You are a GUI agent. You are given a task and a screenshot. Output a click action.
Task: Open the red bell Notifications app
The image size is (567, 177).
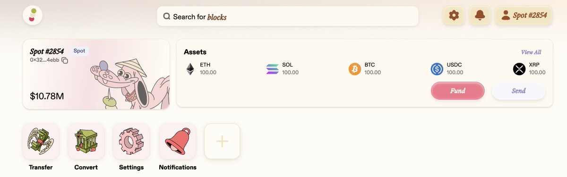[x=178, y=141]
